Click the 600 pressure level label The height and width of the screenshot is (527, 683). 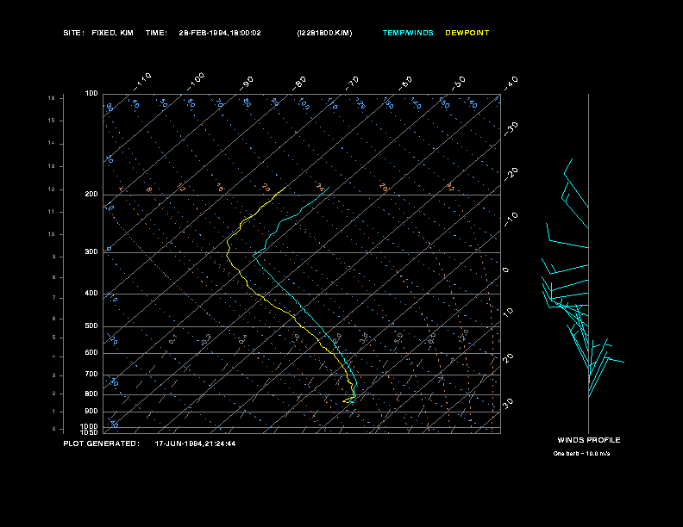(x=91, y=353)
